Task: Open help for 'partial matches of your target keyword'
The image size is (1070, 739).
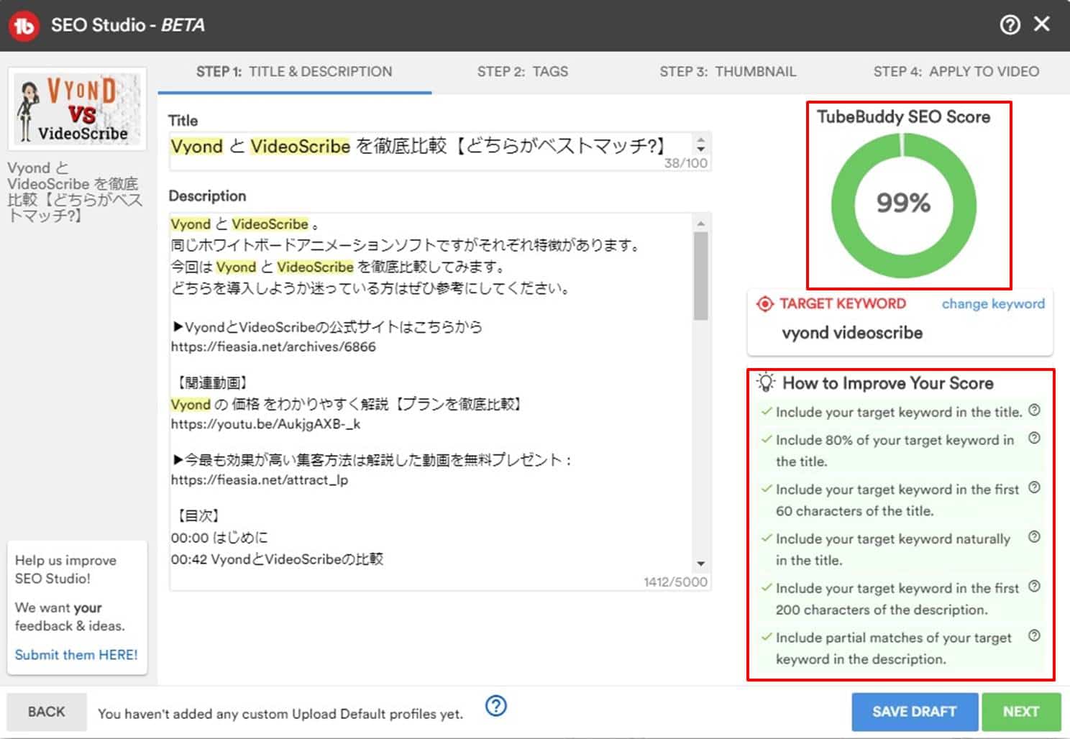Action: pyautogui.click(x=1034, y=635)
